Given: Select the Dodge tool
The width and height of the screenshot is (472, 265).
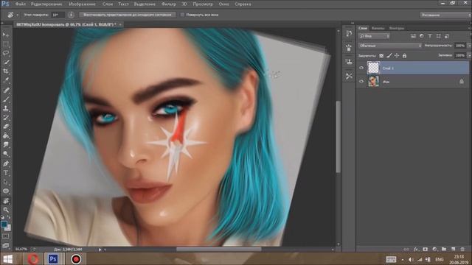Looking at the screenshot, I should 6,154.
